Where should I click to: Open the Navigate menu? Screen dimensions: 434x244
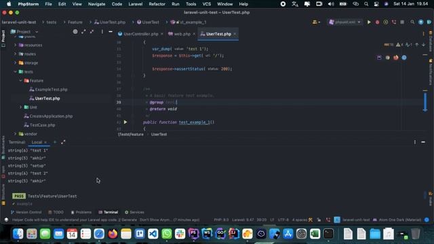(96, 4)
